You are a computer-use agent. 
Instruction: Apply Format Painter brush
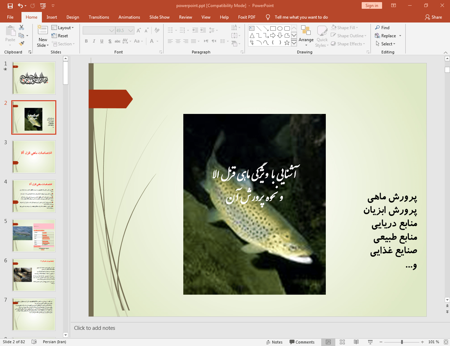pos(21,44)
